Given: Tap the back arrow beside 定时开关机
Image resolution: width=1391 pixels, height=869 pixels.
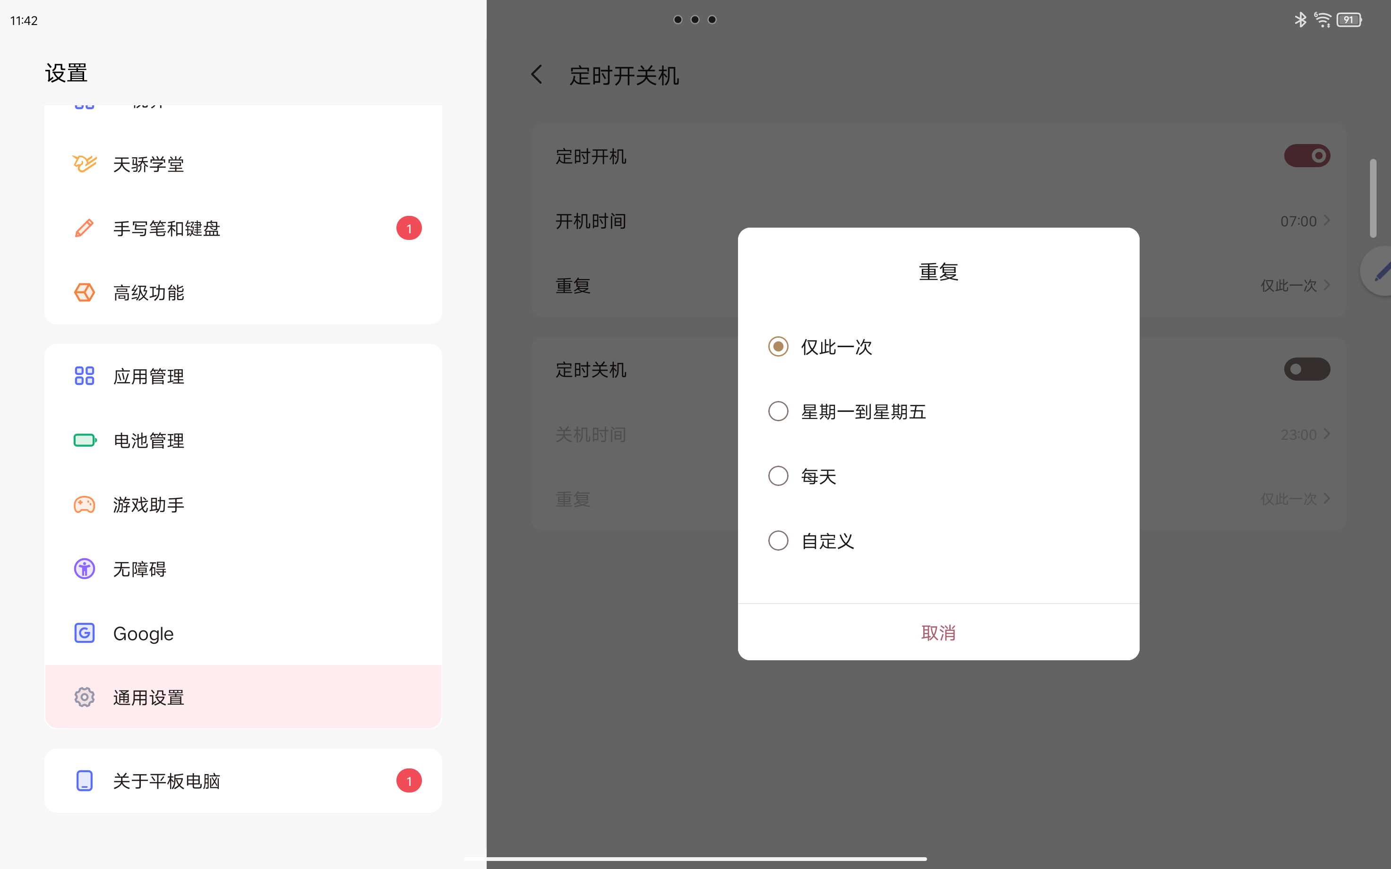Looking at the screenshot, I should pyautogui.click(x=537, y=75).
